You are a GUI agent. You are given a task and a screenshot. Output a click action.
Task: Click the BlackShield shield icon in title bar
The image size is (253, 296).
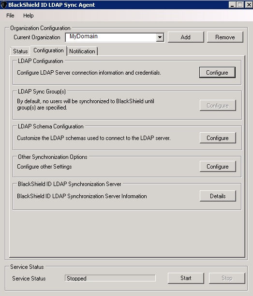pos(3,5)
